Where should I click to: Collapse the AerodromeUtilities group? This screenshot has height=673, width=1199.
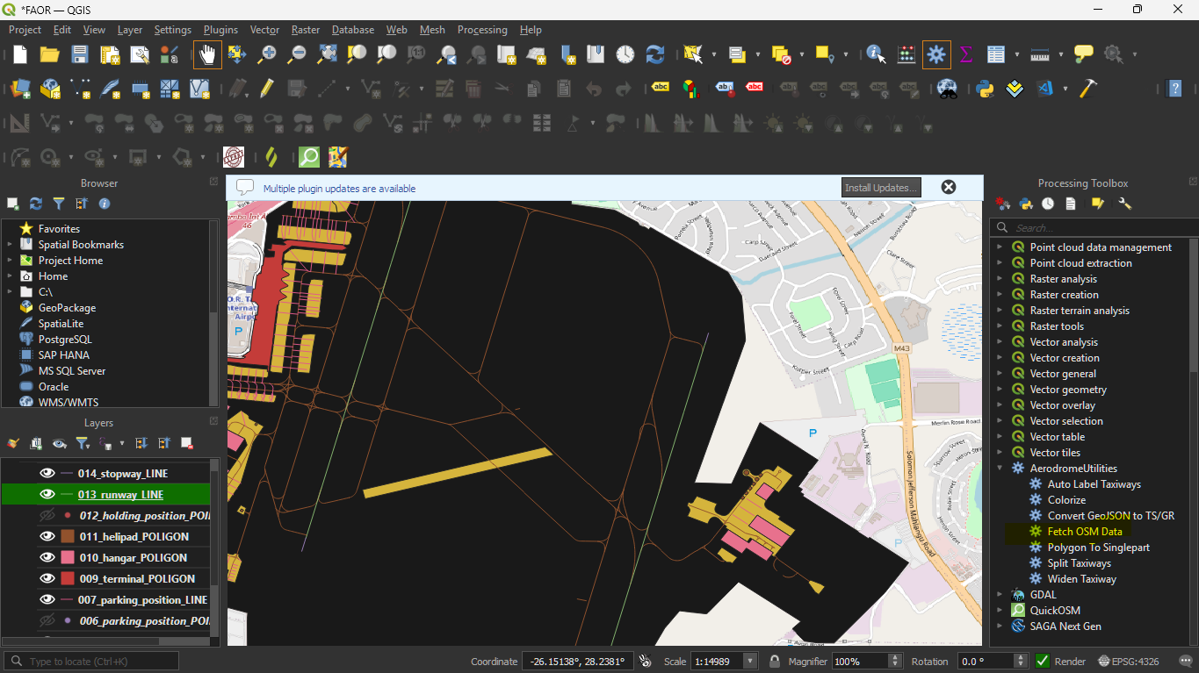pyautogui.click(x=1000, y=469)
